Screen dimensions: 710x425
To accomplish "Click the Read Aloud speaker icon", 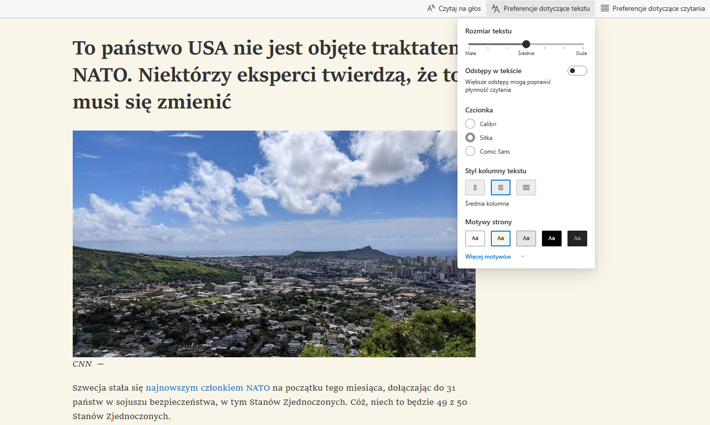I will 431,8.
